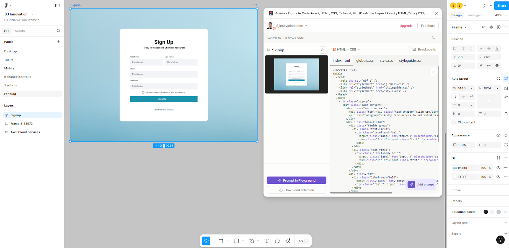Add a Stroke with plus icon

(x=506, y=190)
